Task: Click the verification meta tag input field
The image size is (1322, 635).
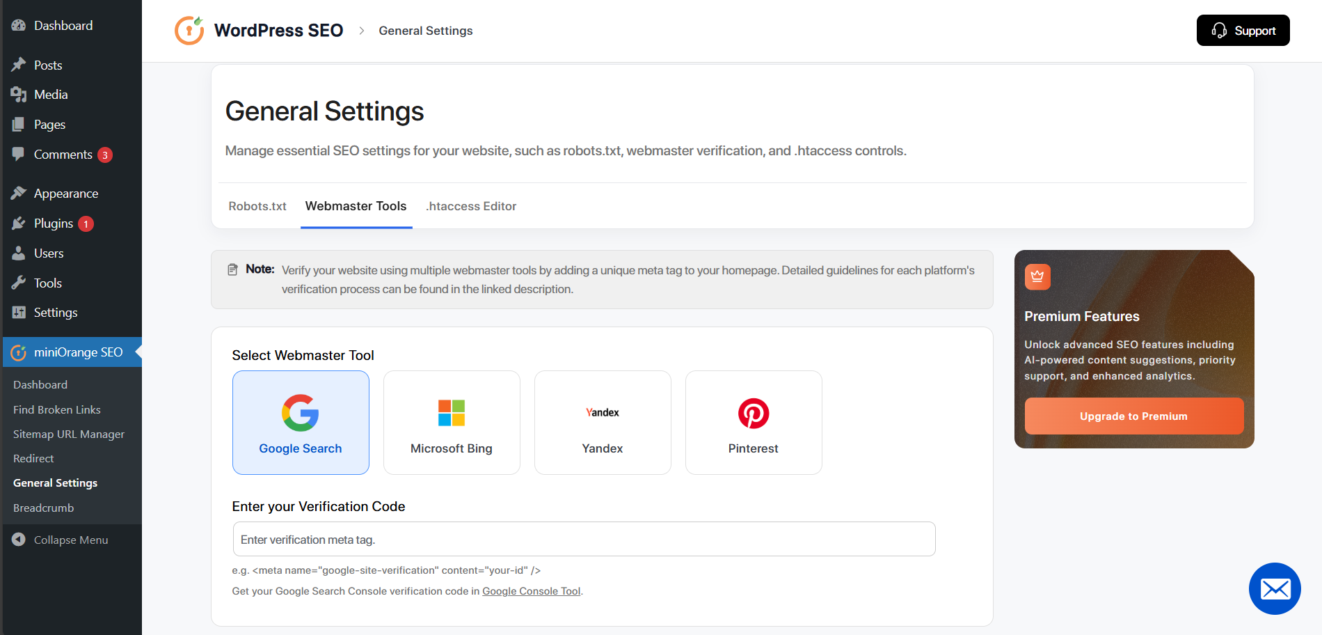Action: tap(583, 539)
